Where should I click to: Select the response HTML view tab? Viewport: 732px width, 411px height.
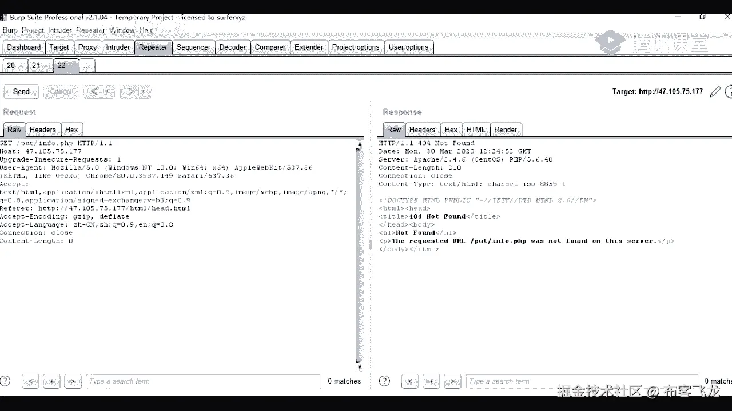click(476, 130)
